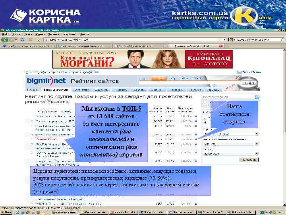Open the first Word document taskbar button
Viewport: 286px width, 215px height.
[153, 213]
